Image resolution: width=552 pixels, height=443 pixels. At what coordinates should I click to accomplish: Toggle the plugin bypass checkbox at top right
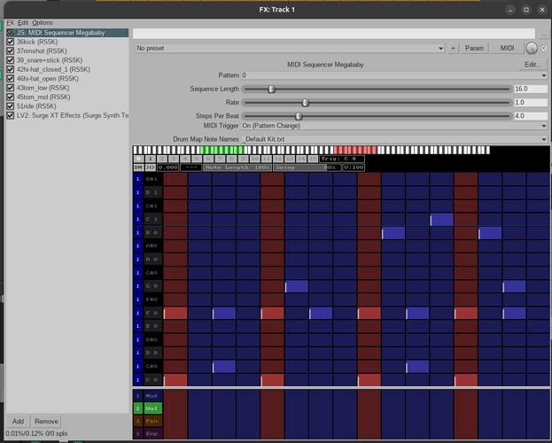[x=543, y=49]
